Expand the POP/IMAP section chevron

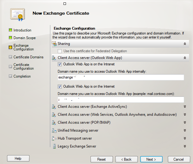(x=185, y=122)
